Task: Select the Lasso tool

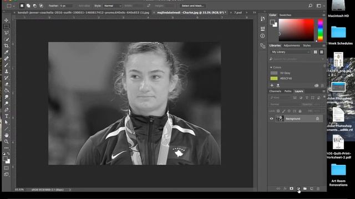Action: click(x=6, y=33)
